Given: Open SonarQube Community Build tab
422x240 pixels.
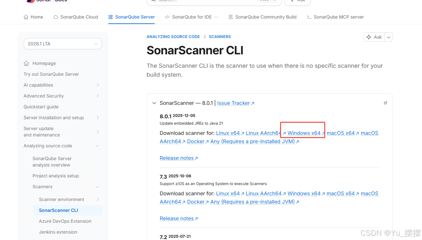Looking at the screenshot, I should 262,17.
